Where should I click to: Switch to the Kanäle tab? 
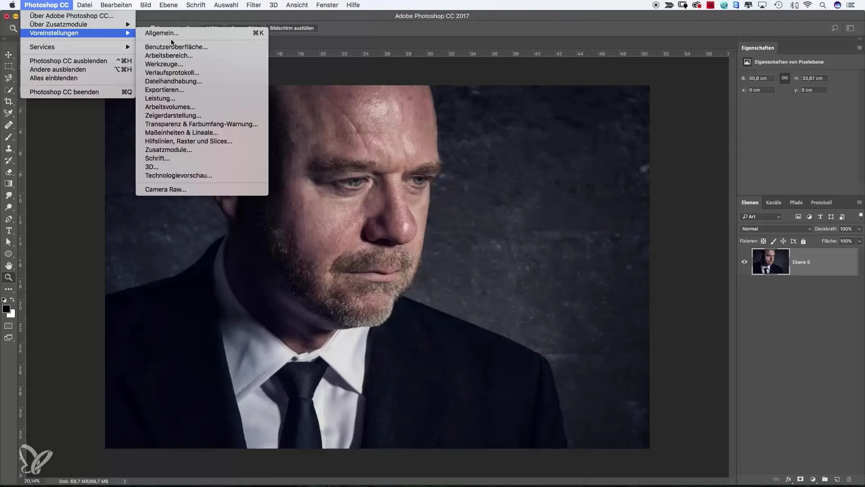point(774,202)
